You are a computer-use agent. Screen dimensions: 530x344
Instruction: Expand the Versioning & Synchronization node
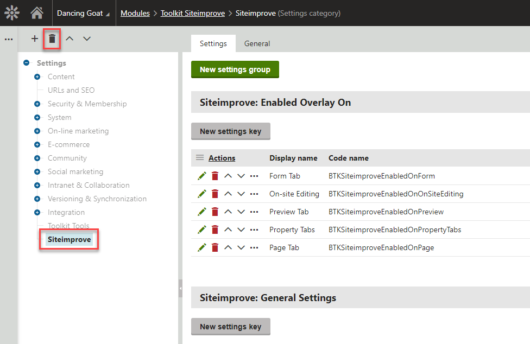(37, 199)
